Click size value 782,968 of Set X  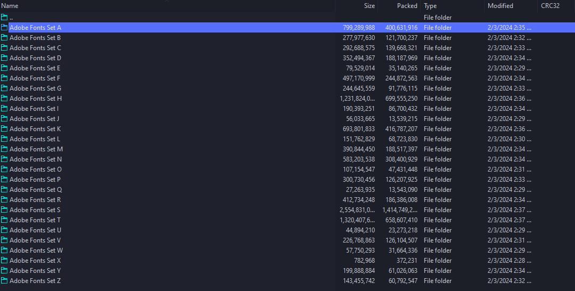(x=365, y=261)
